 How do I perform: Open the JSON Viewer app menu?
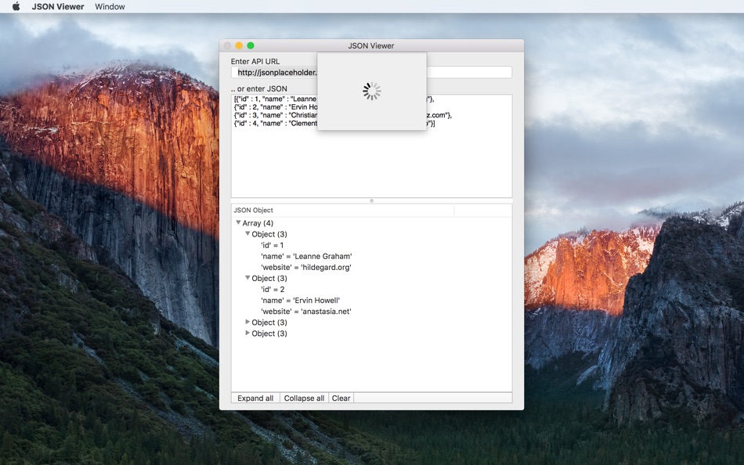(58, 6)
